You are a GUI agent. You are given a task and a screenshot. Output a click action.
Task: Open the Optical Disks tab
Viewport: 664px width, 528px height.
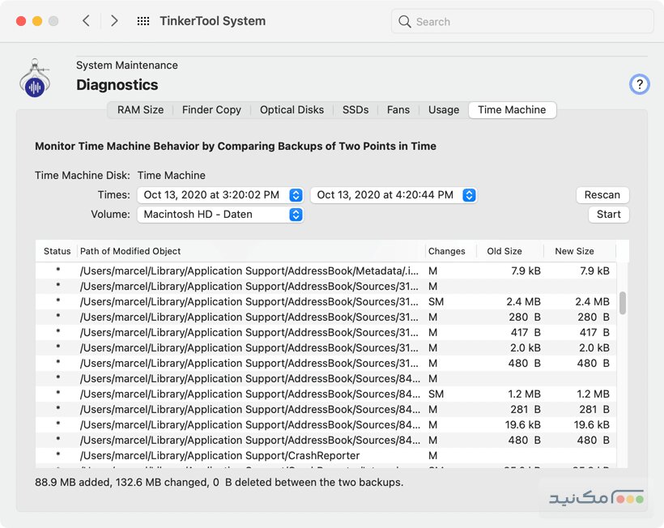click(292, 109)
